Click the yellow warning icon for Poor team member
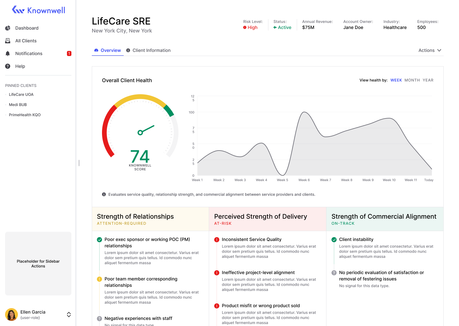 point(99,279)
